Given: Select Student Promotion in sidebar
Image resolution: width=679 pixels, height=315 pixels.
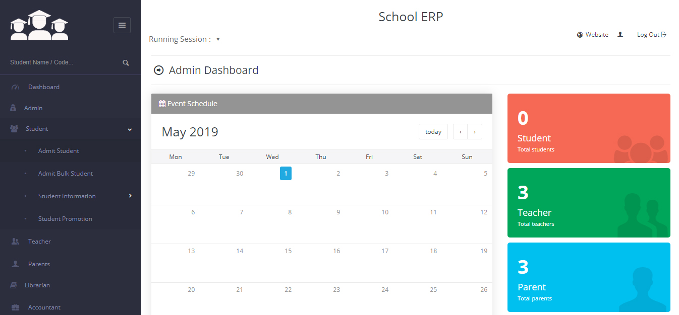Looking at the screenshot, I should 65,219.
